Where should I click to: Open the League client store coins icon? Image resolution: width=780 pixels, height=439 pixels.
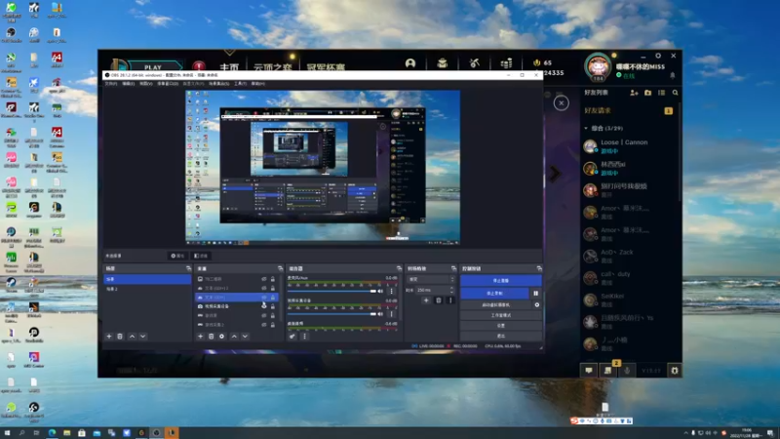(506, 63)
